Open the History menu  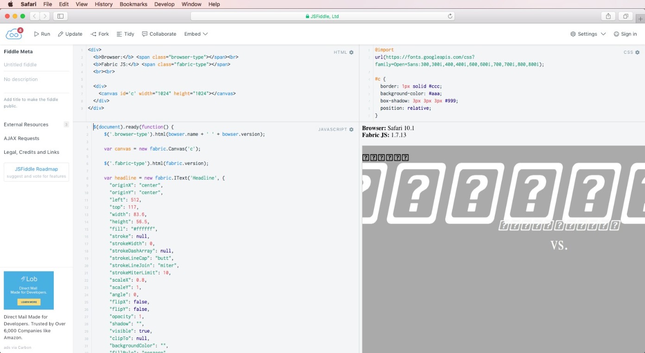pyautogui.click(x=104, y=4)
